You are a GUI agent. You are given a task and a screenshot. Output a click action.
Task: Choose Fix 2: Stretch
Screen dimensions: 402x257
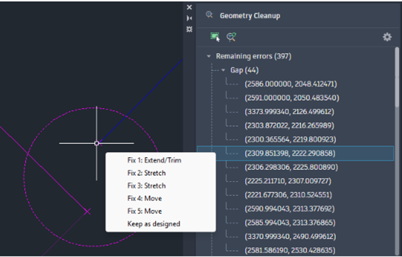[x=146, y=173]
